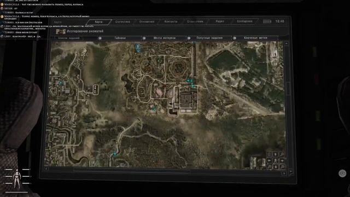The image size is (350, 197).
Task: Click the blue quest marker at the map's top
Action: (x=138, y=48)
